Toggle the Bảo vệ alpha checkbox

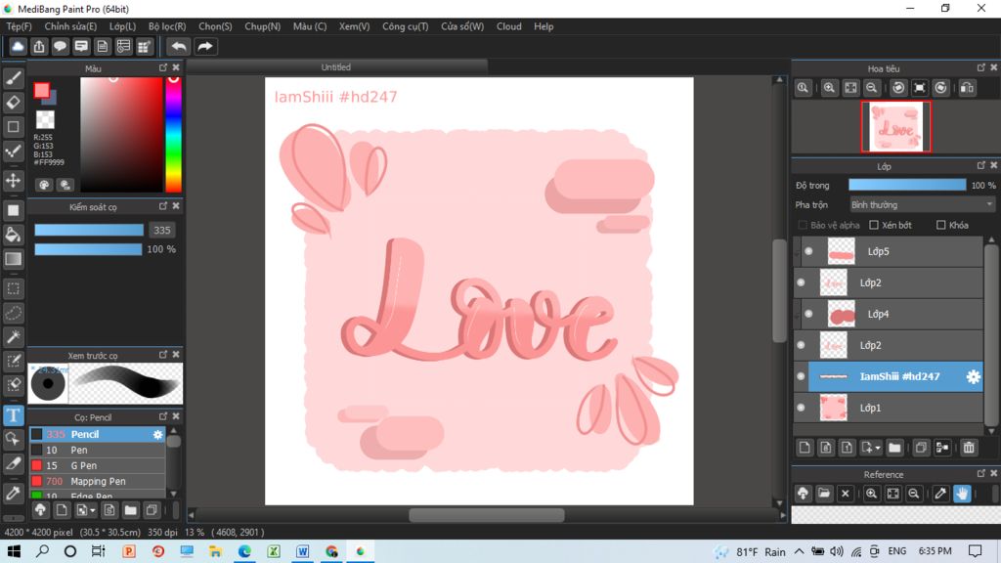(804, 225)
